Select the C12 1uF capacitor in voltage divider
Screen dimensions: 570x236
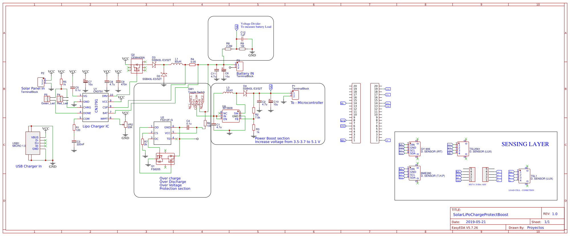point(242,39)
